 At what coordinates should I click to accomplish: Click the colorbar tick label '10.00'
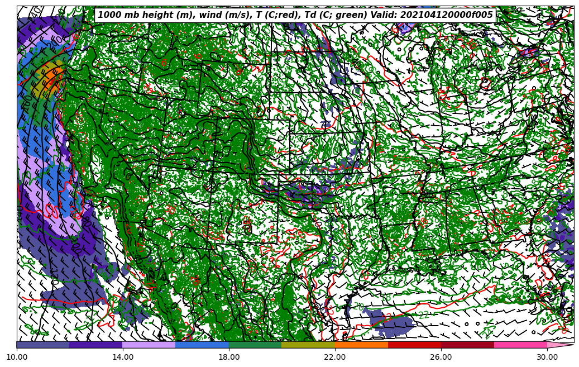click(17, 357)
